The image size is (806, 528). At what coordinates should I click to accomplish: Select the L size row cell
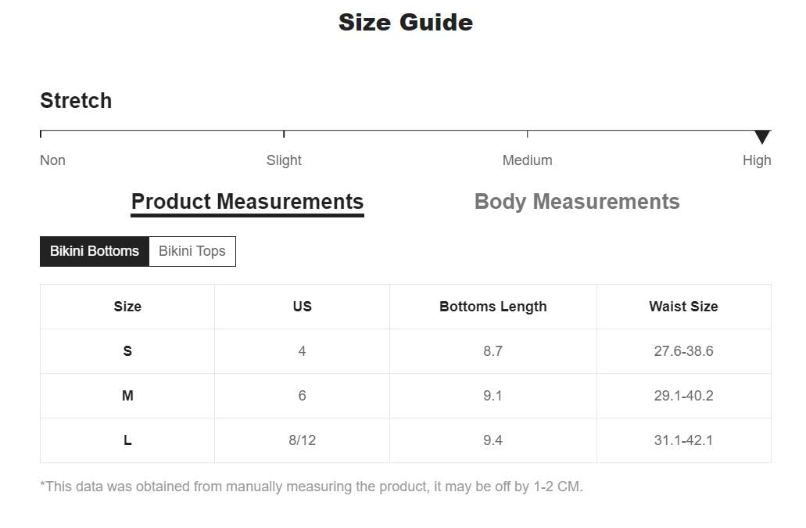127,440
